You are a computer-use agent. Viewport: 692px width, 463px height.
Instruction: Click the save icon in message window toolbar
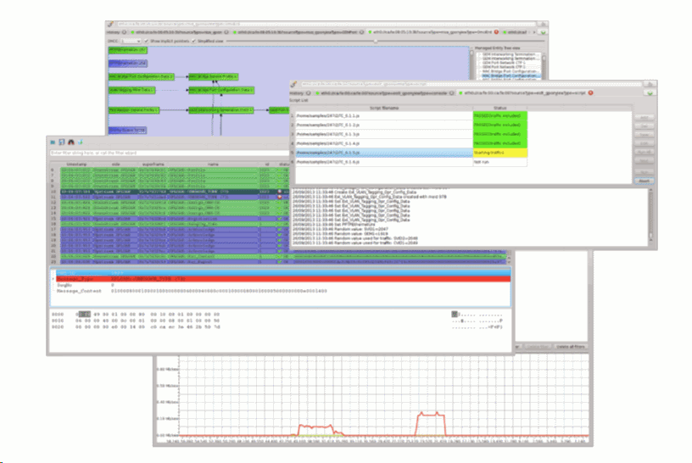62,141
